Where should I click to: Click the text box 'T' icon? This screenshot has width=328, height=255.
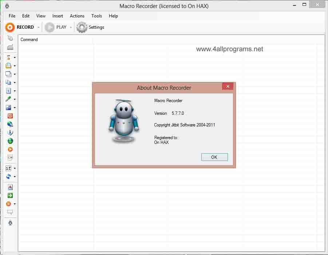point(8,91)
